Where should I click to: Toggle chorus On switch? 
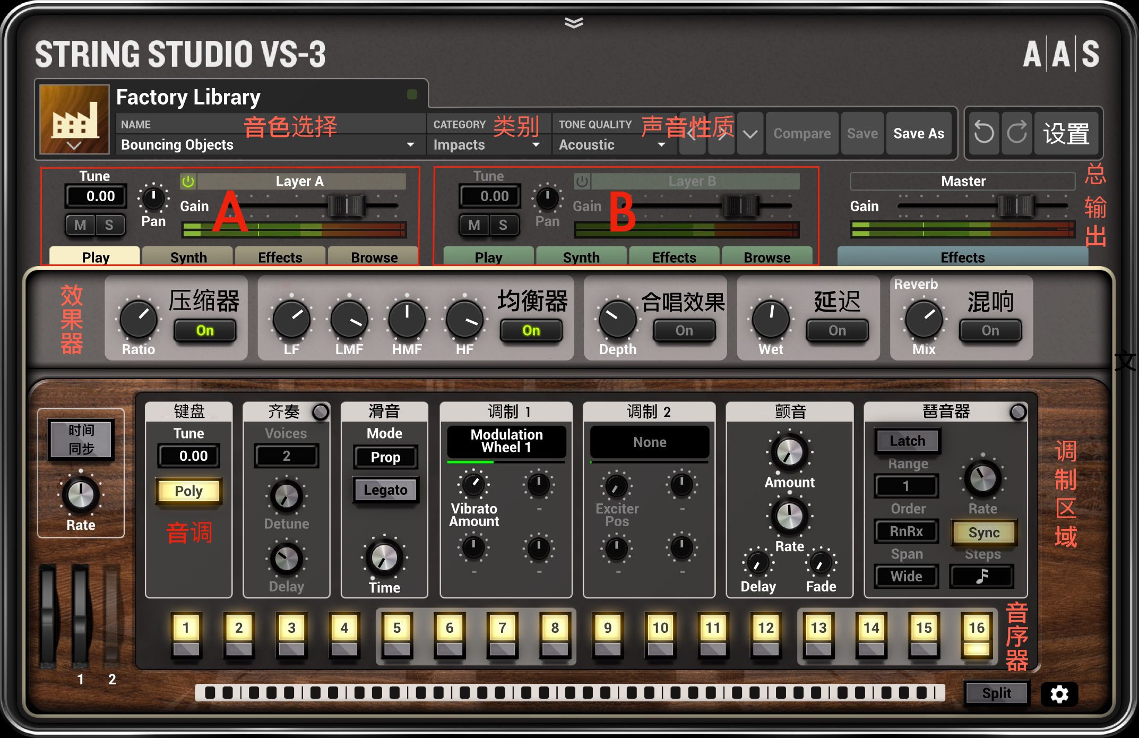[684, 330]
